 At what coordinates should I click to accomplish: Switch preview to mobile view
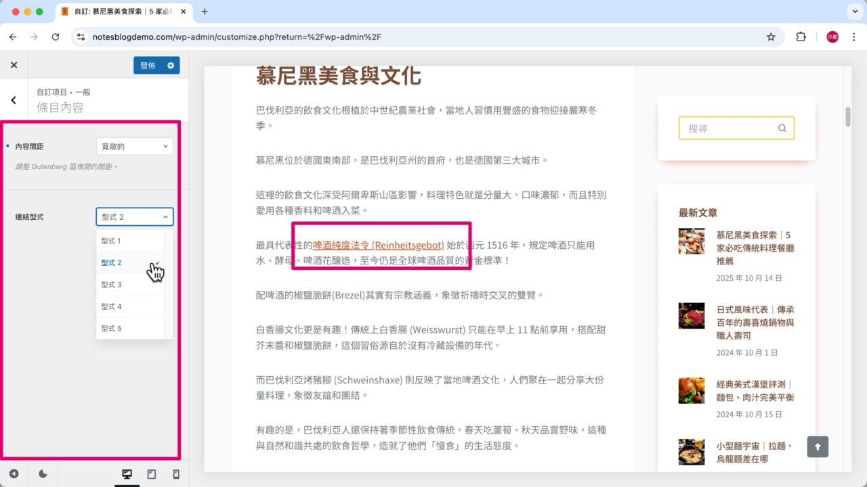click(175, 474)
